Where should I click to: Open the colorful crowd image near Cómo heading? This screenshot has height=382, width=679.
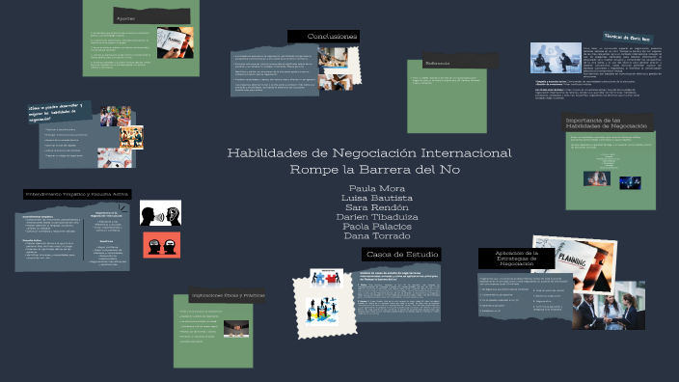click(x=116, y=116)
